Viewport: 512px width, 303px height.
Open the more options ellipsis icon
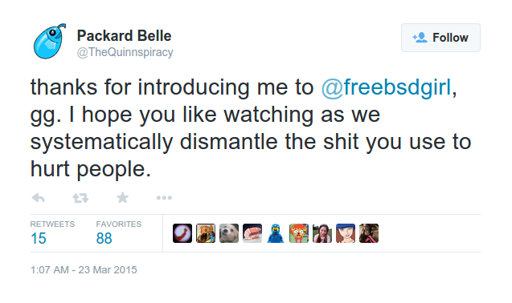coord(164,198)
